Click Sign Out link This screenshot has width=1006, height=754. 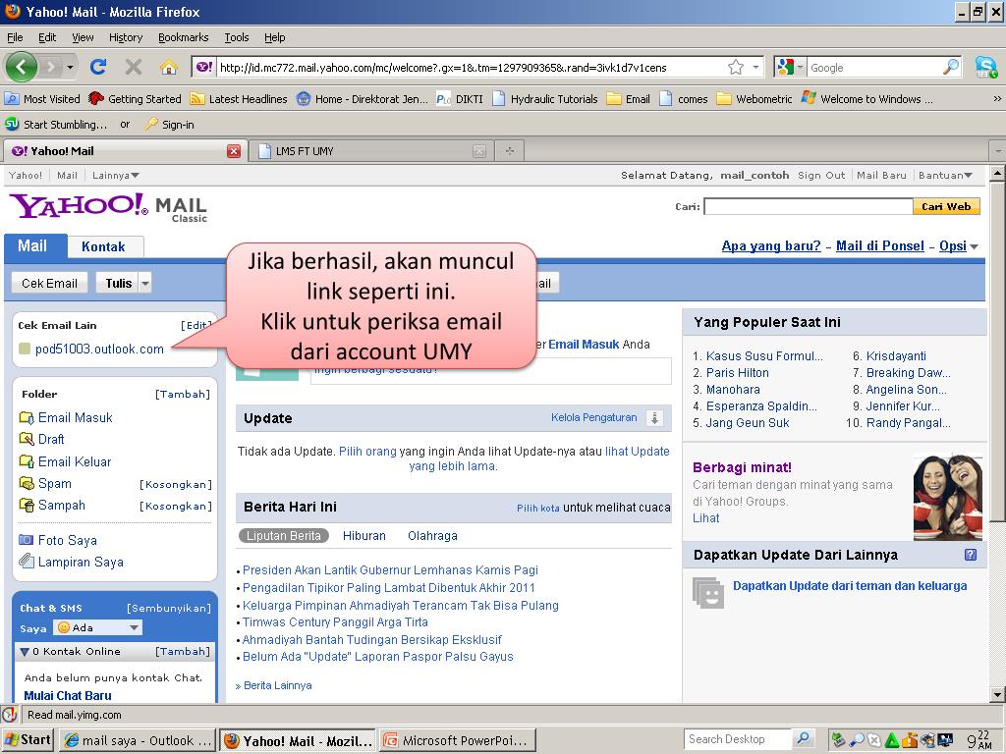coord(821,175)
